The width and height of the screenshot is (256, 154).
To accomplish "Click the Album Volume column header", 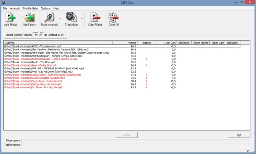I will pos(200,43).
